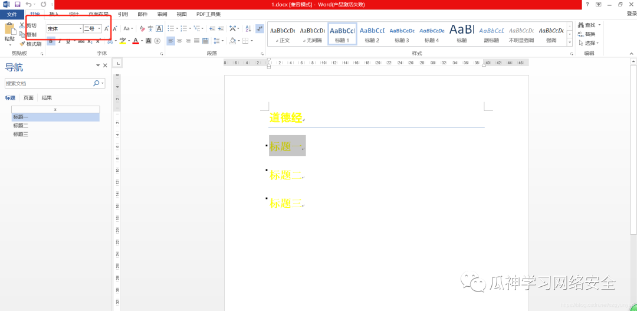Open Word help with the question mark

[x=587, y=4]
